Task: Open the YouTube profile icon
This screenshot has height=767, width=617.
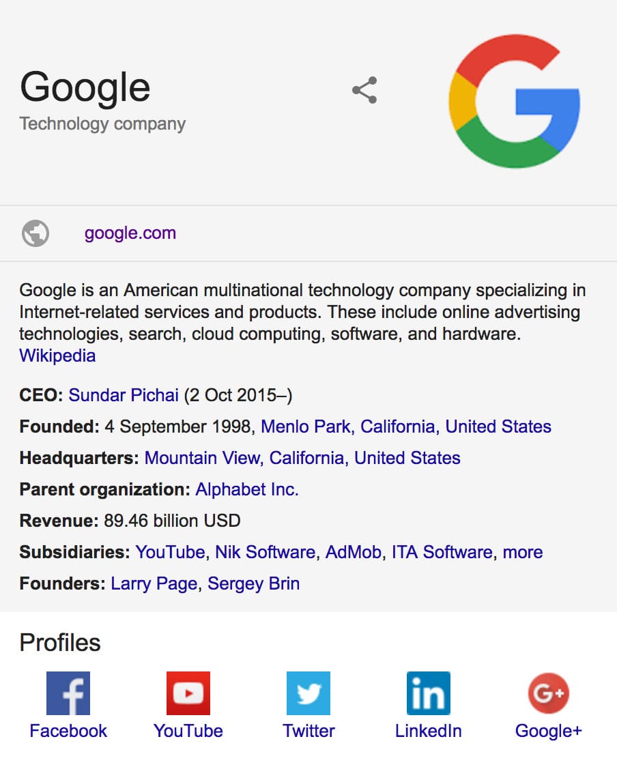Action: coord(188,693)
